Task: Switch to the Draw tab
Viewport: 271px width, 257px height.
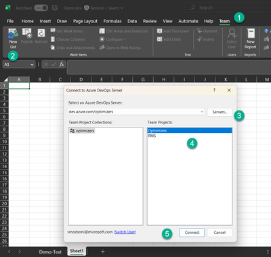Action: [x=62, y=21]
